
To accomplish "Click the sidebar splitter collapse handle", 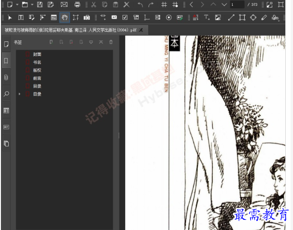I will (x=119, y=135).
